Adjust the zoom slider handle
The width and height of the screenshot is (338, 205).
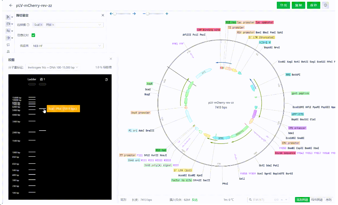click(x=148, y=14)
